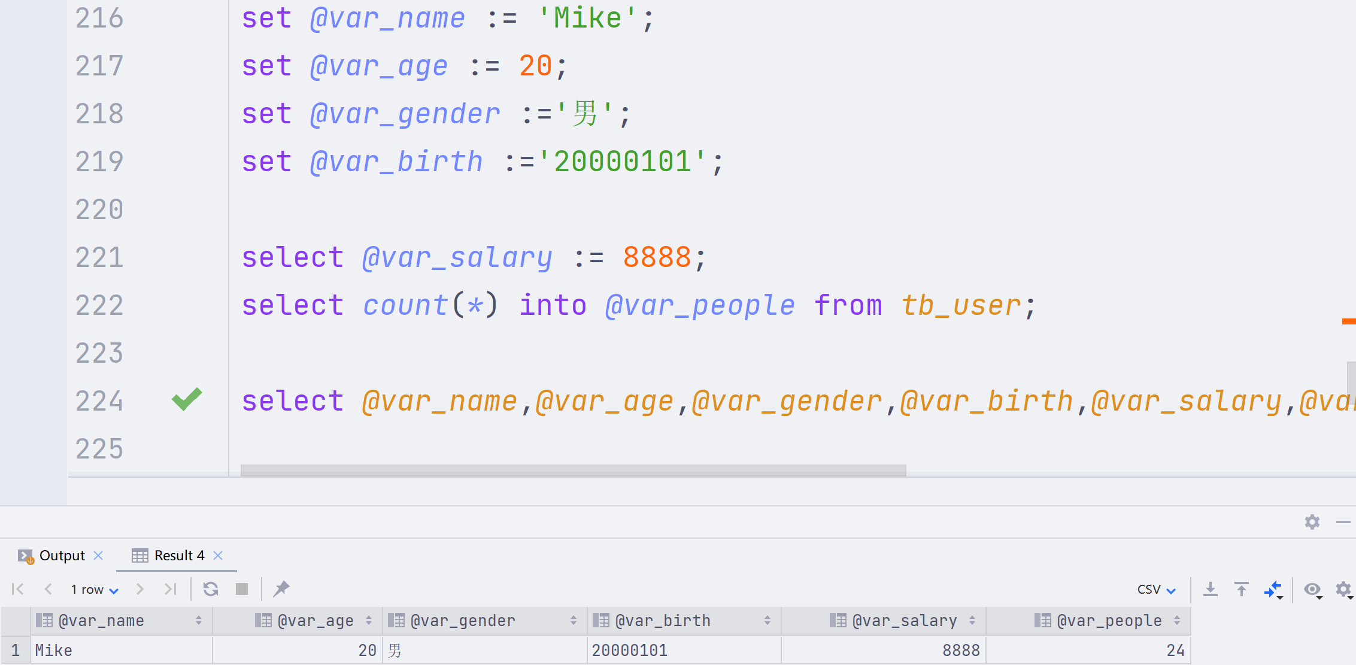
Task: Expand sort options for @var_name column
Action: [x=199, y=621]
